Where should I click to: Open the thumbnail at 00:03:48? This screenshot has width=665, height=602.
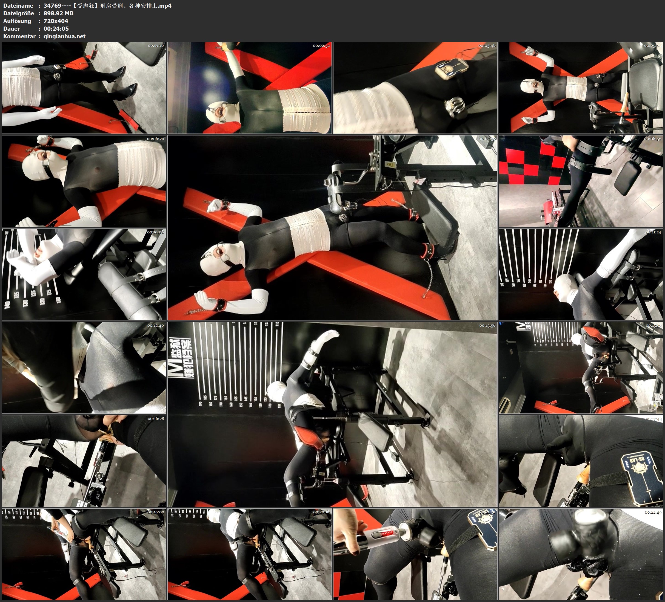(415, 88)
